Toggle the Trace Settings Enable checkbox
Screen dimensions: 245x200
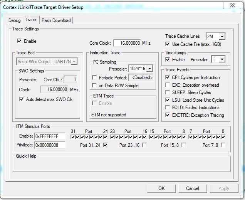point(19,41)
